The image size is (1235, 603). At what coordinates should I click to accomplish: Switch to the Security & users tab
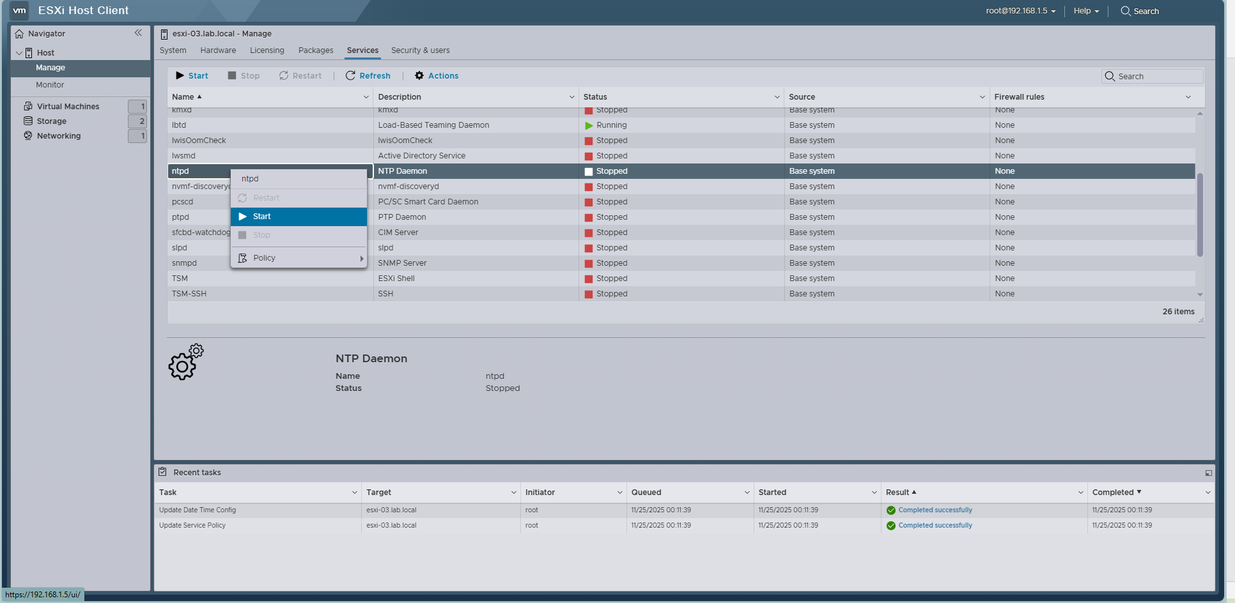(420, 50)
